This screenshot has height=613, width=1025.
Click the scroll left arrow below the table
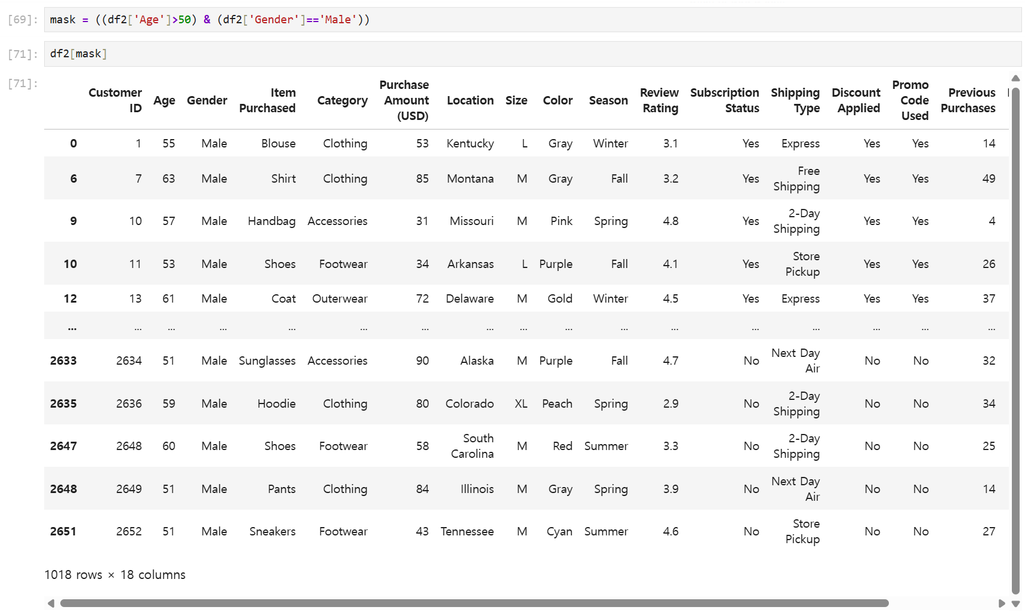51,603
